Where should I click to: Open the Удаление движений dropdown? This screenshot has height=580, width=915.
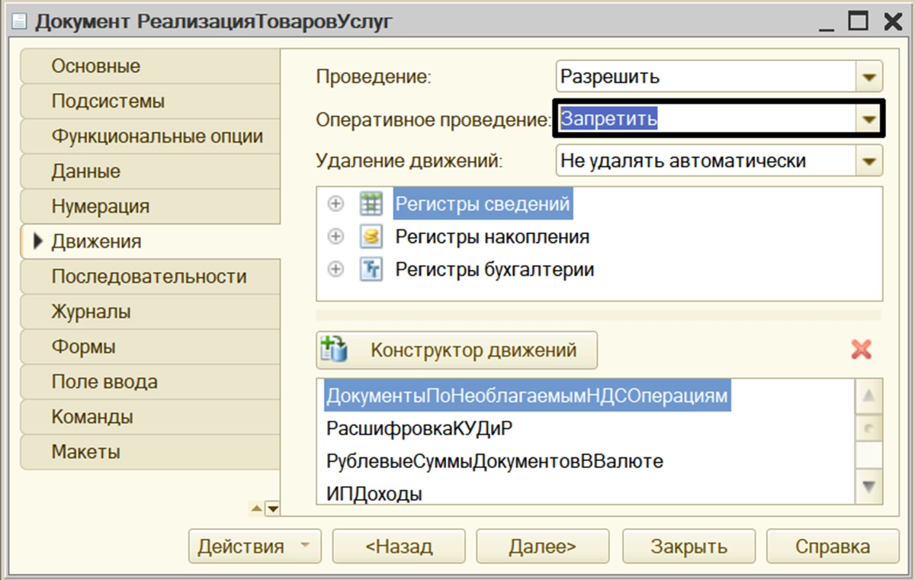tap(868, 162)
